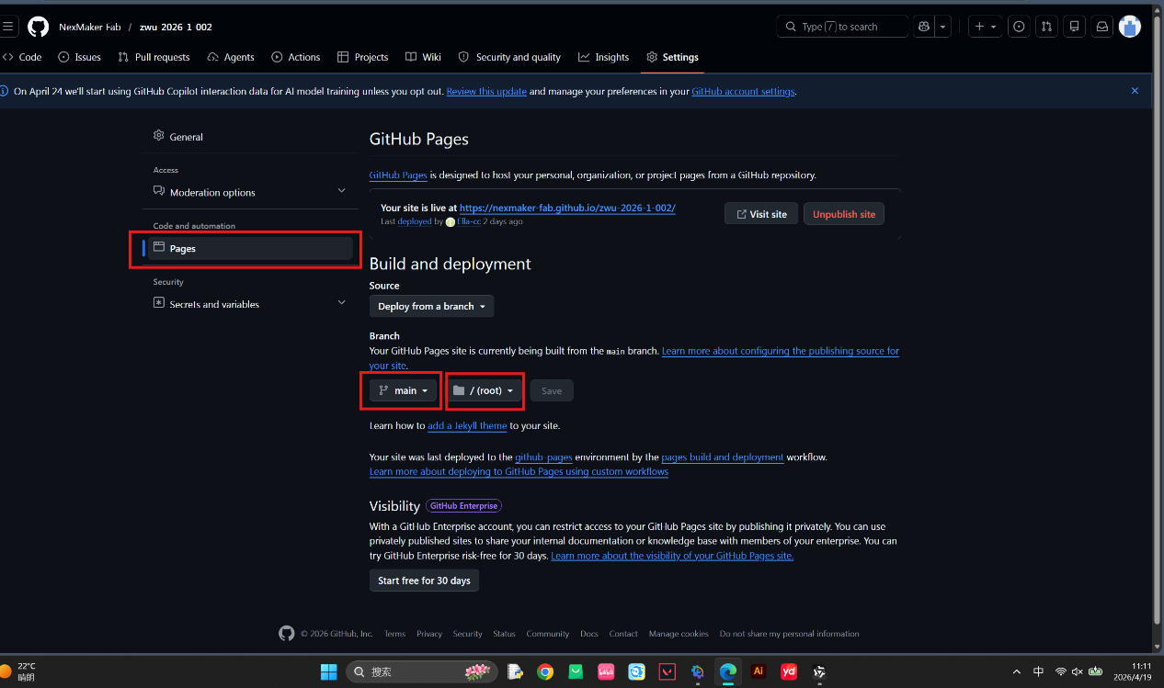Switch to Security and quality tab
Viewport: 1164px width, 688px height.
pyautogui.click(x=509, y=57)
